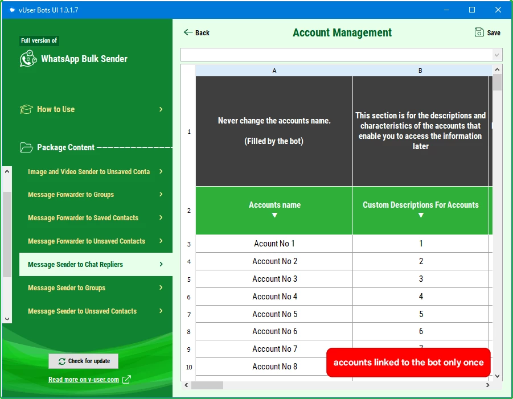Screen dimensions: 513x399
Task: Click the Back button label
Action: 202,32
